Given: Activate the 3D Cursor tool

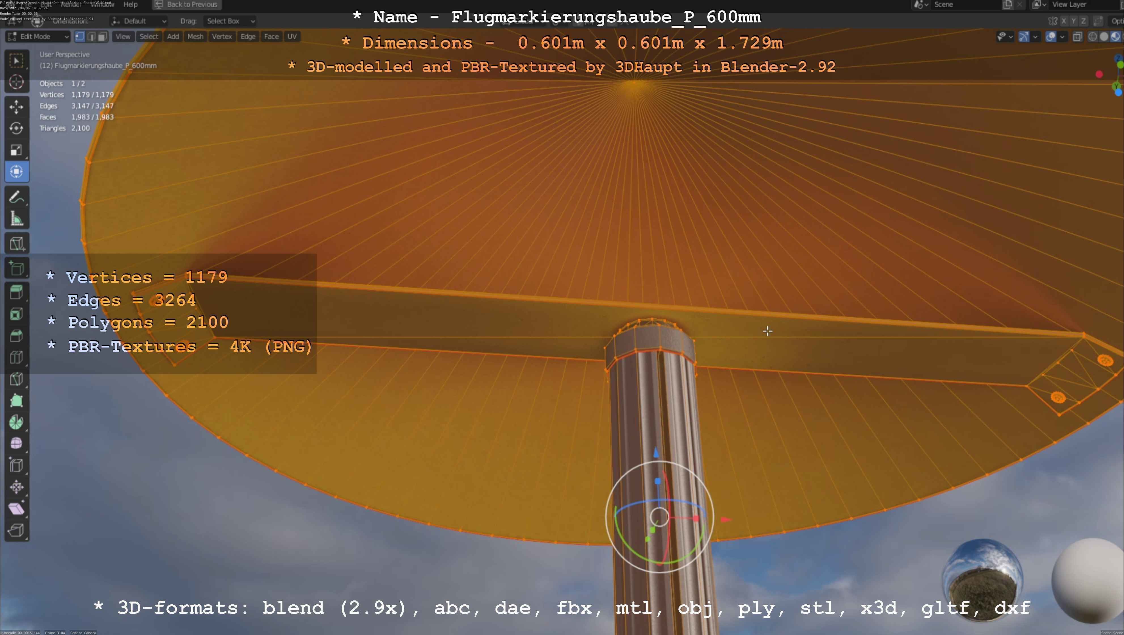Looking at the screenshot, I should tap(16, 82).
